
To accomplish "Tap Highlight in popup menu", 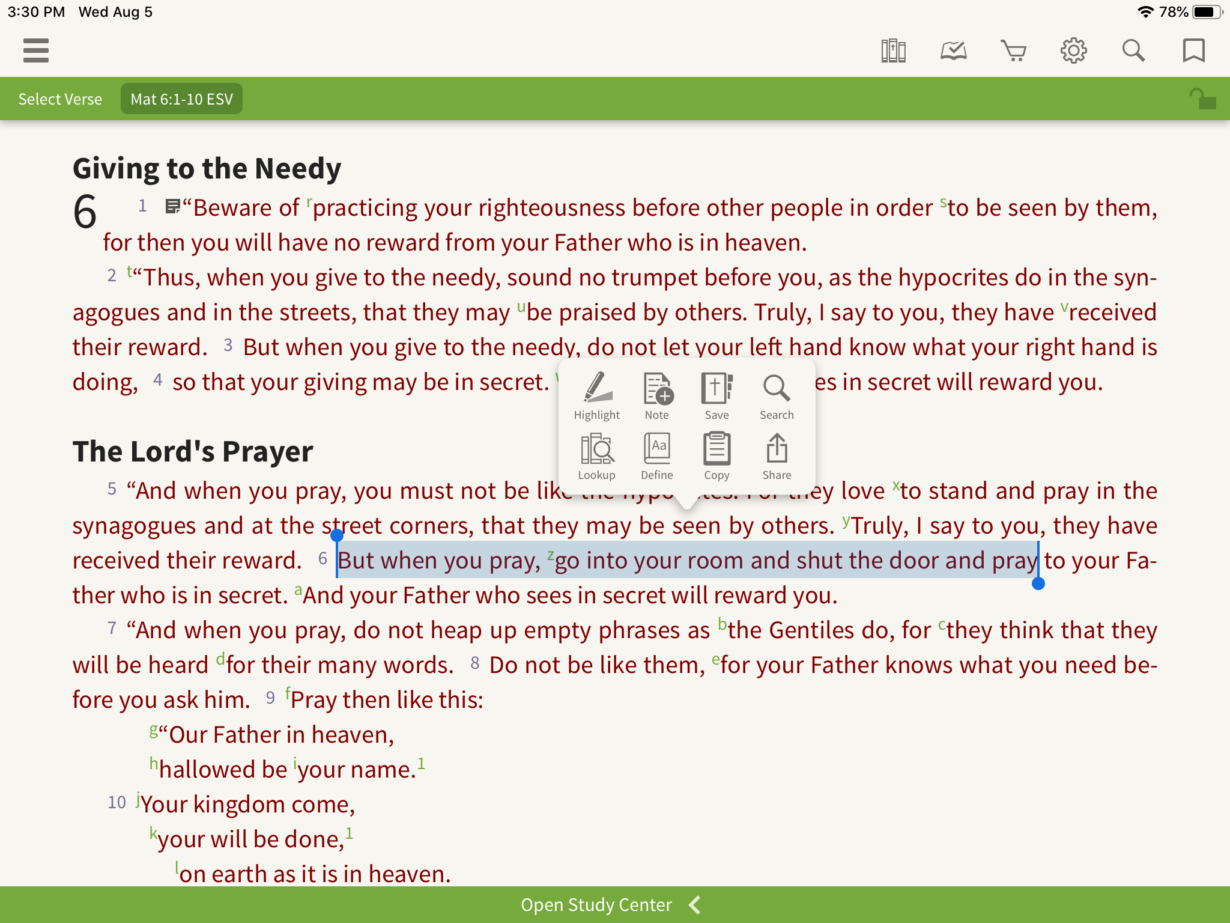I will pyautogui.click(x=596, y=395).
